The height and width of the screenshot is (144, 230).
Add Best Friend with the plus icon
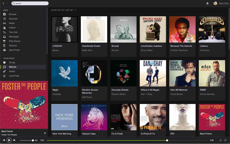point(45,133)
